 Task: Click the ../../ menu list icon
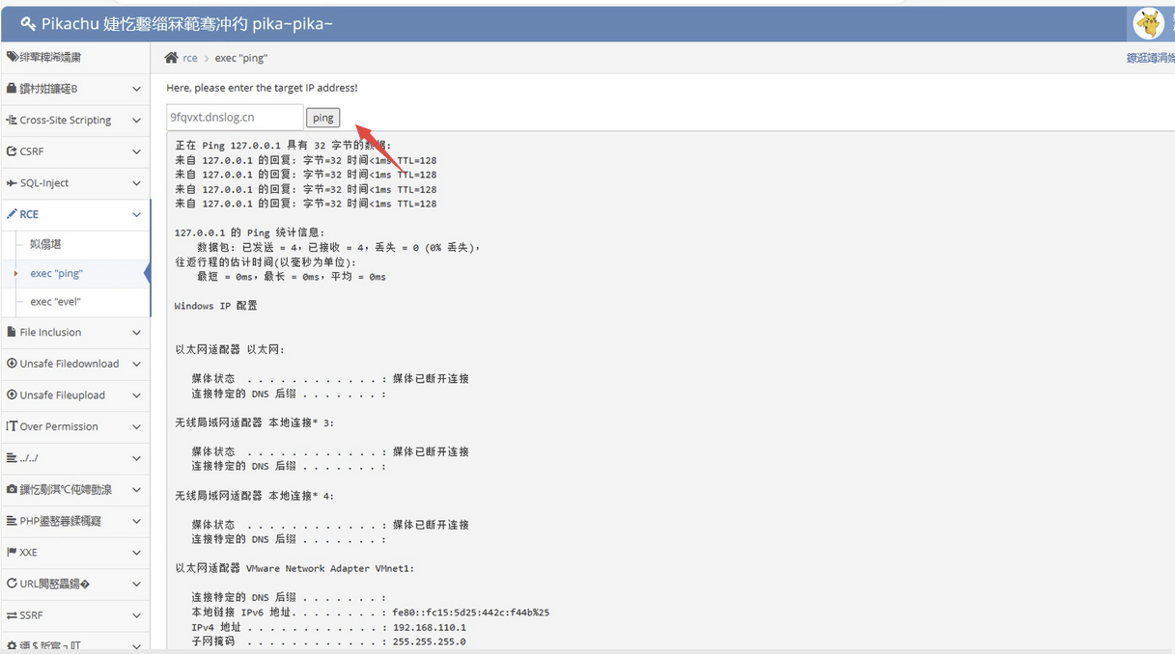12,457
